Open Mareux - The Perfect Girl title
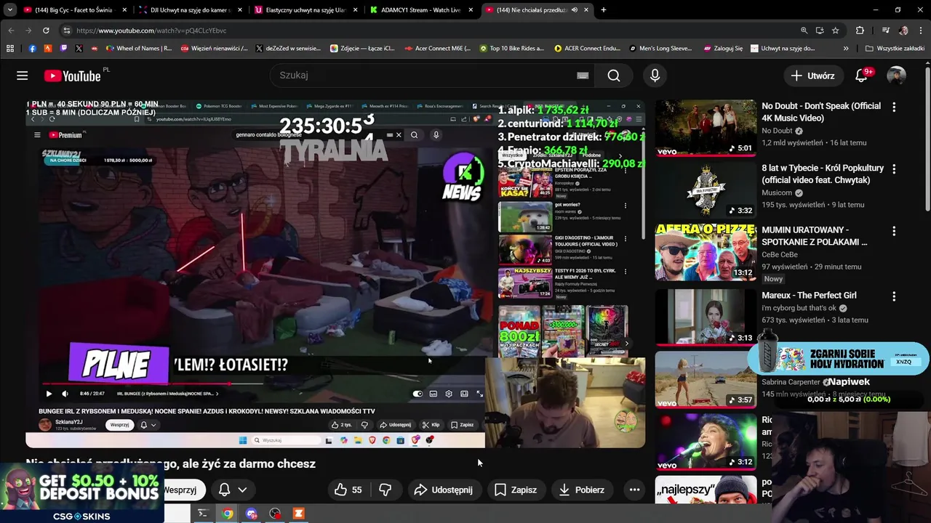This screenshot has width=931, height=523. coord(809,296)
